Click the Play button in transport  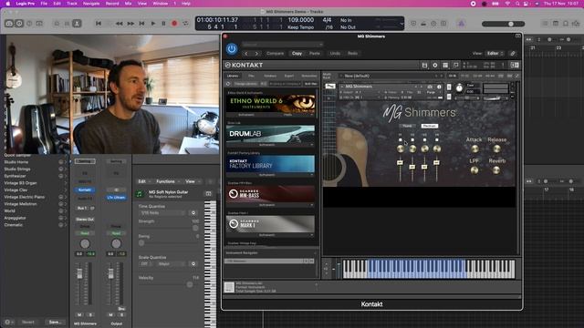point(152,24)
